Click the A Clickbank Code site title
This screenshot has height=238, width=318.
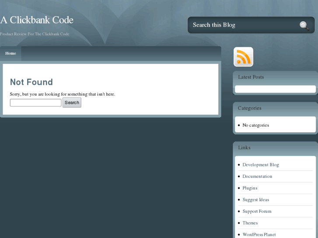[x=37, y=20]
